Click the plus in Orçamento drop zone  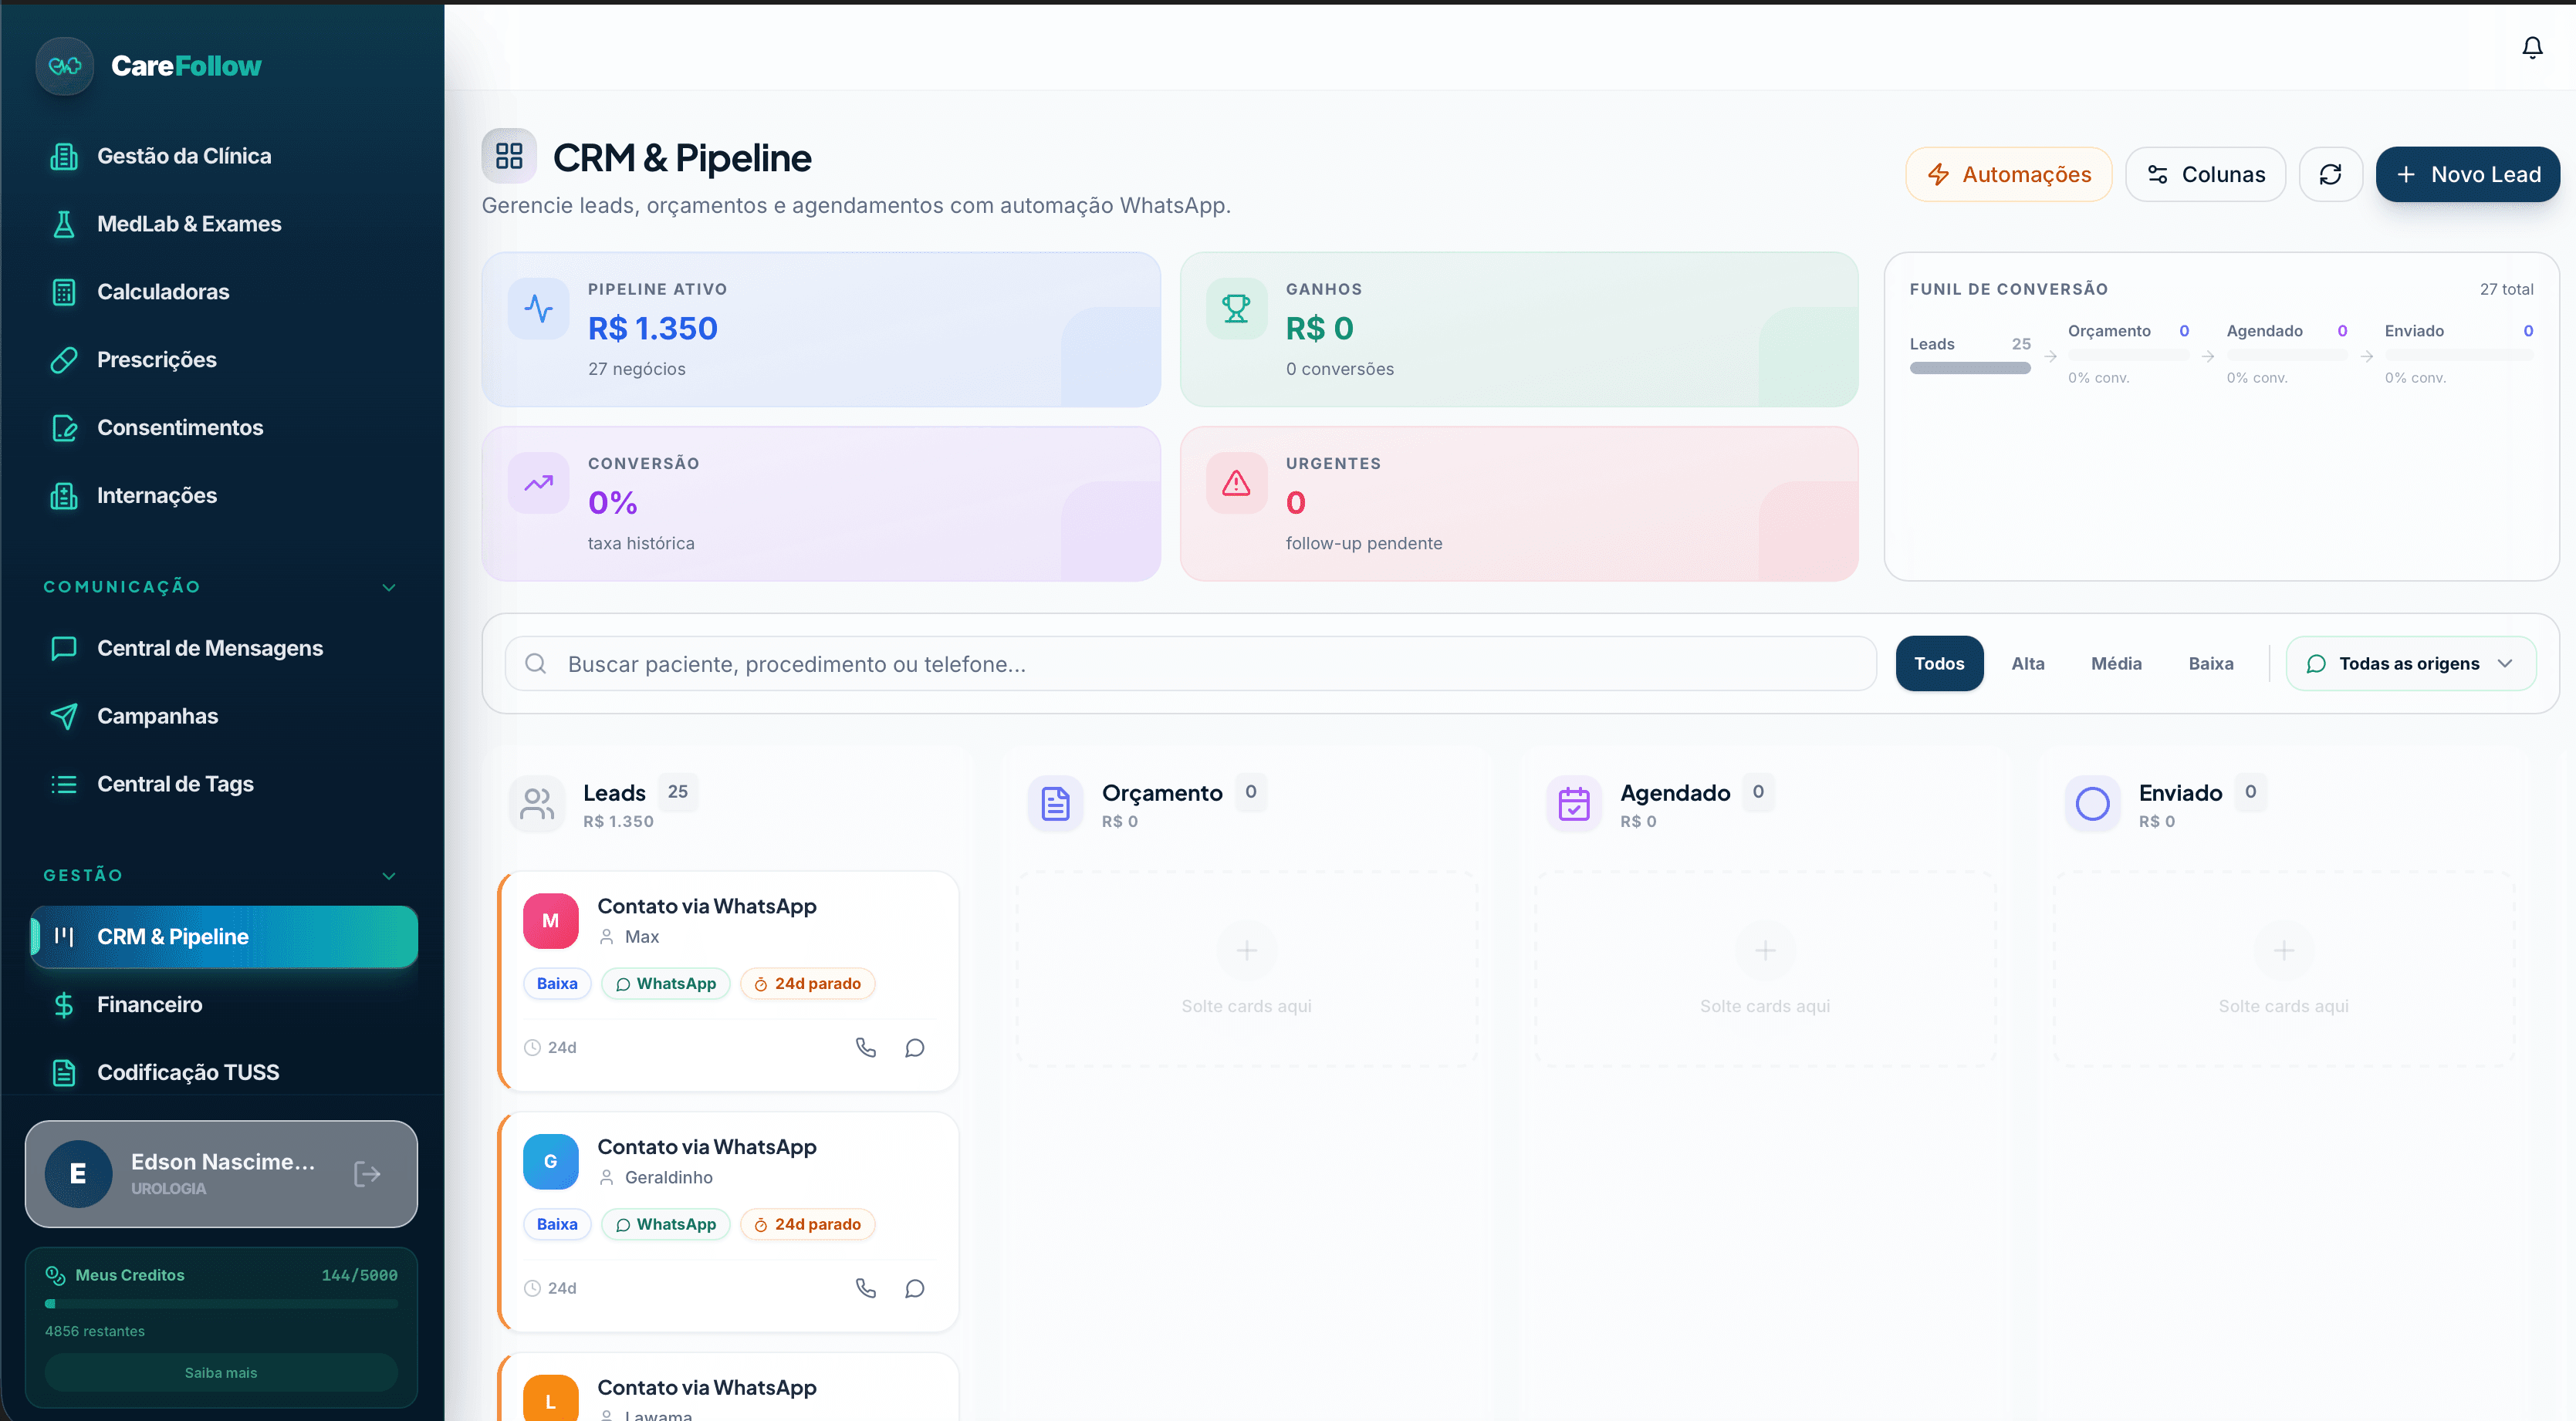point(1247,950)
